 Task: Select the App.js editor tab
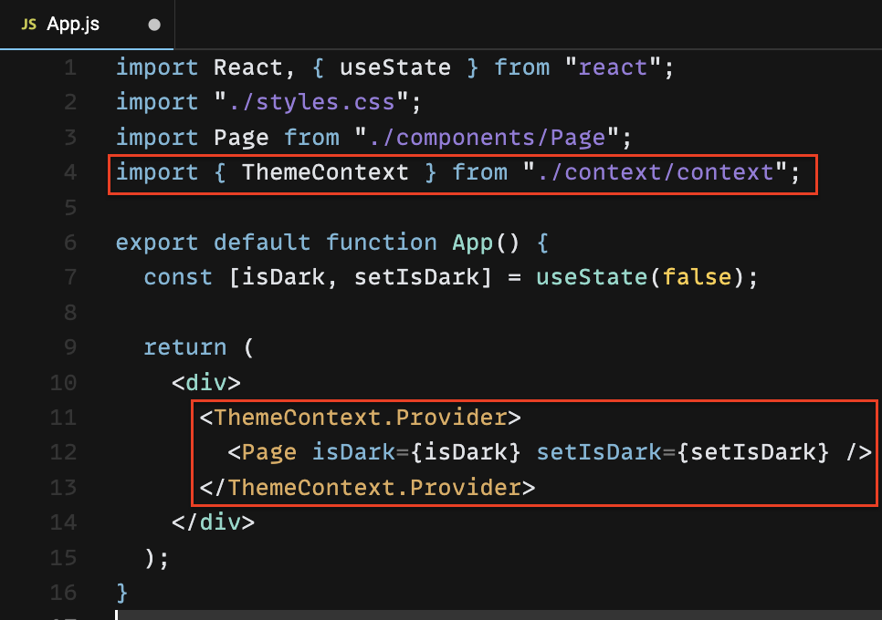(x=87, y=24)
